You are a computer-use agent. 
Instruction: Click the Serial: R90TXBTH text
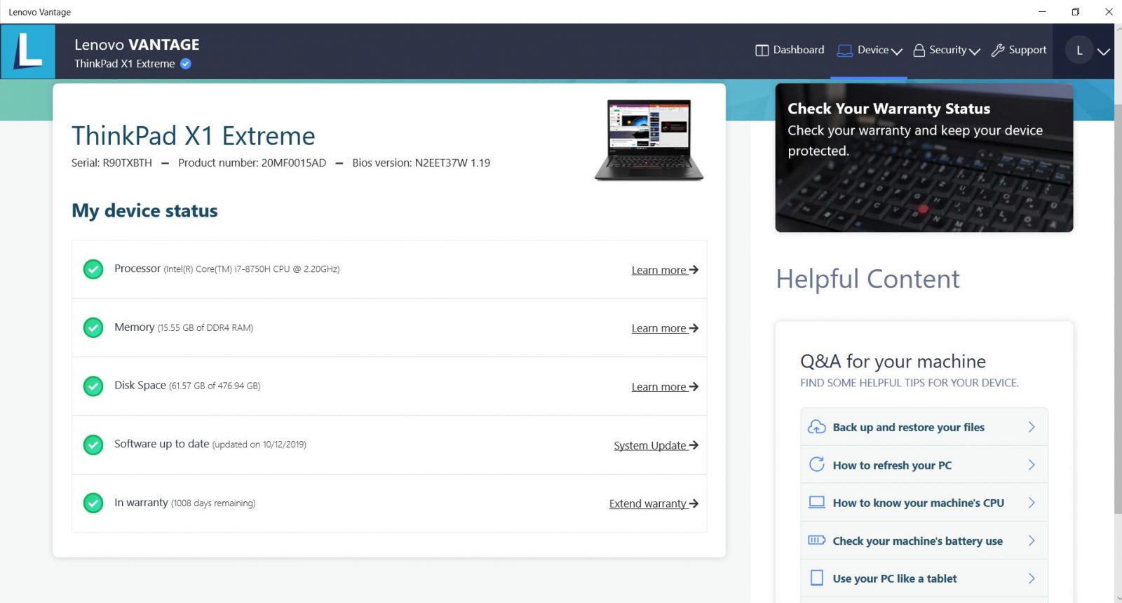pyautogui.click(x=111, y=163)
